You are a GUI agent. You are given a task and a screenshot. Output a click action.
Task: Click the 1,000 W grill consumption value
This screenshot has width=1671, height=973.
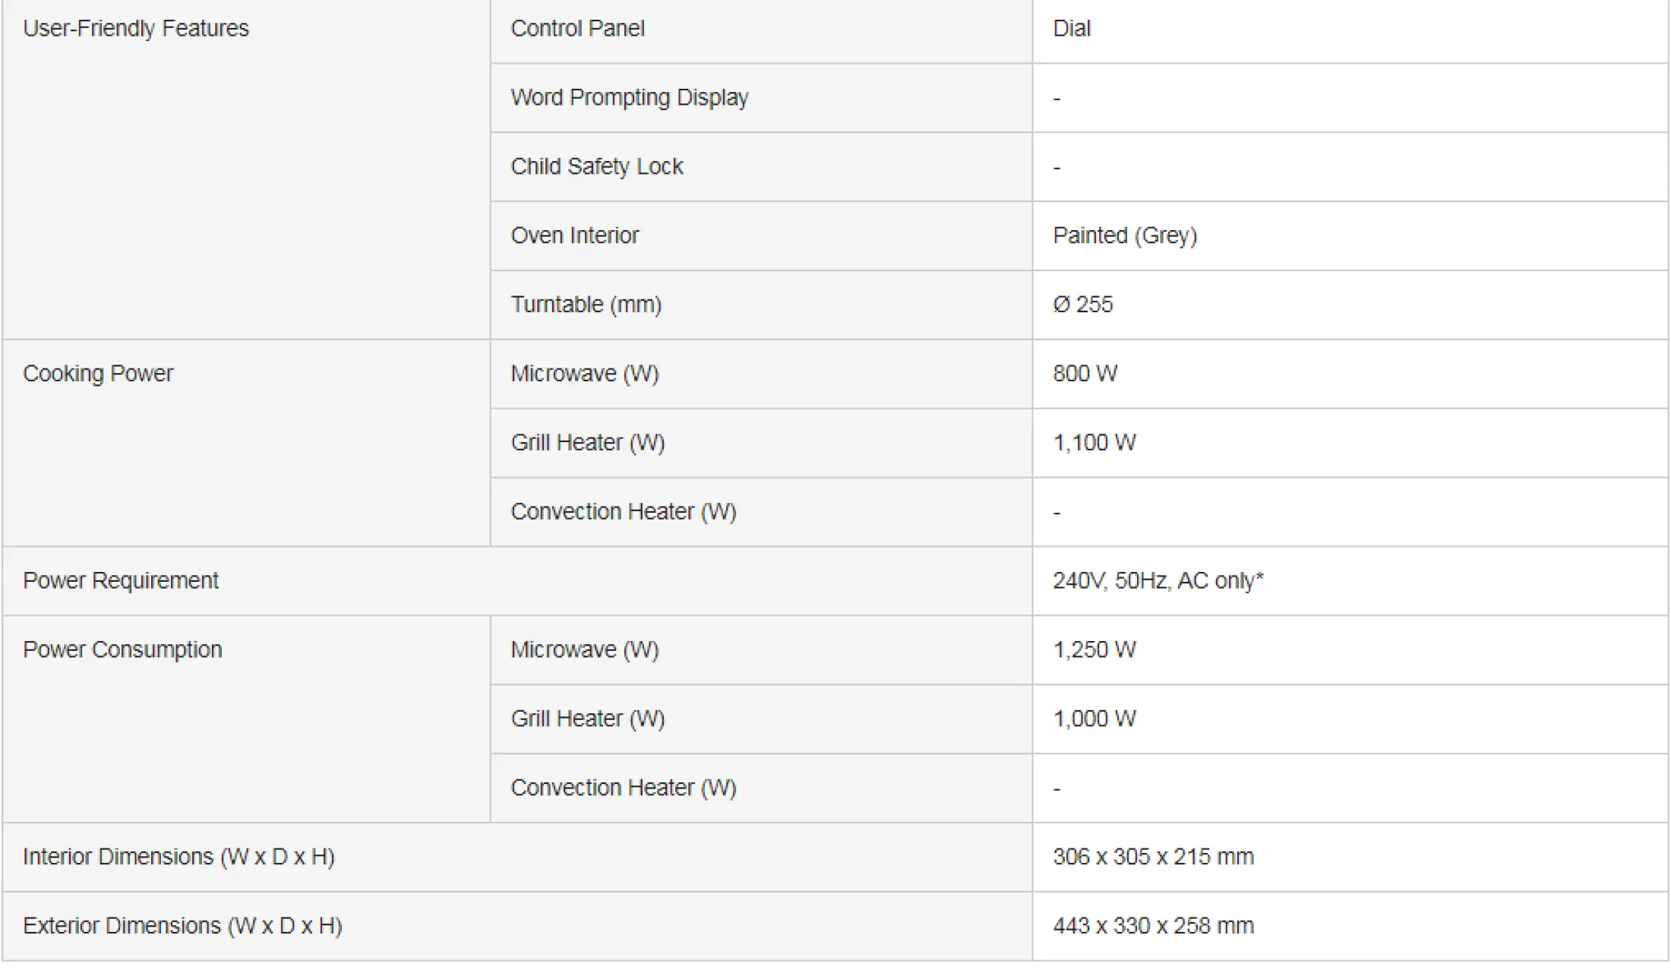1095,719
